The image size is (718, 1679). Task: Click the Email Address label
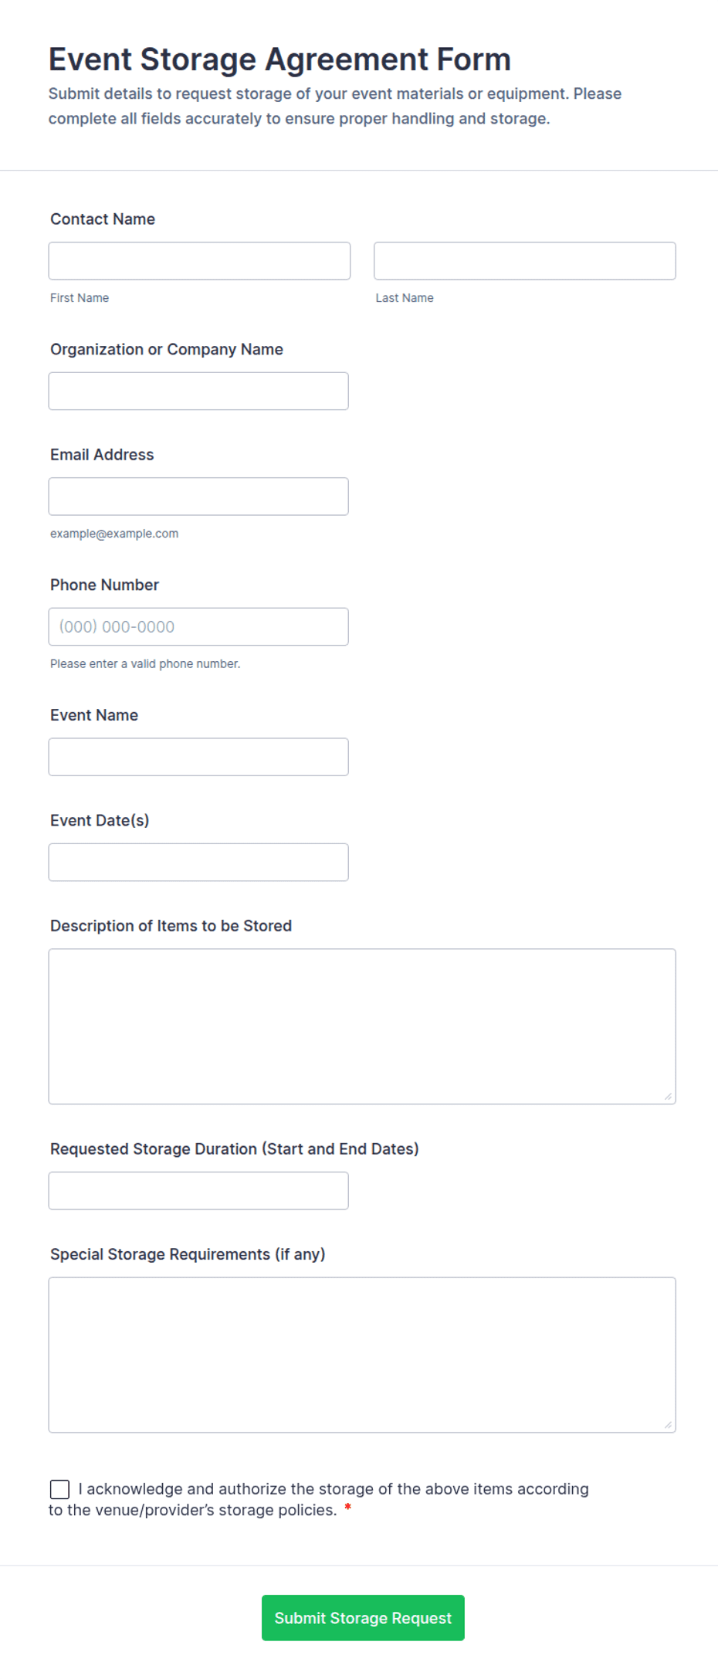pos(102,455)
